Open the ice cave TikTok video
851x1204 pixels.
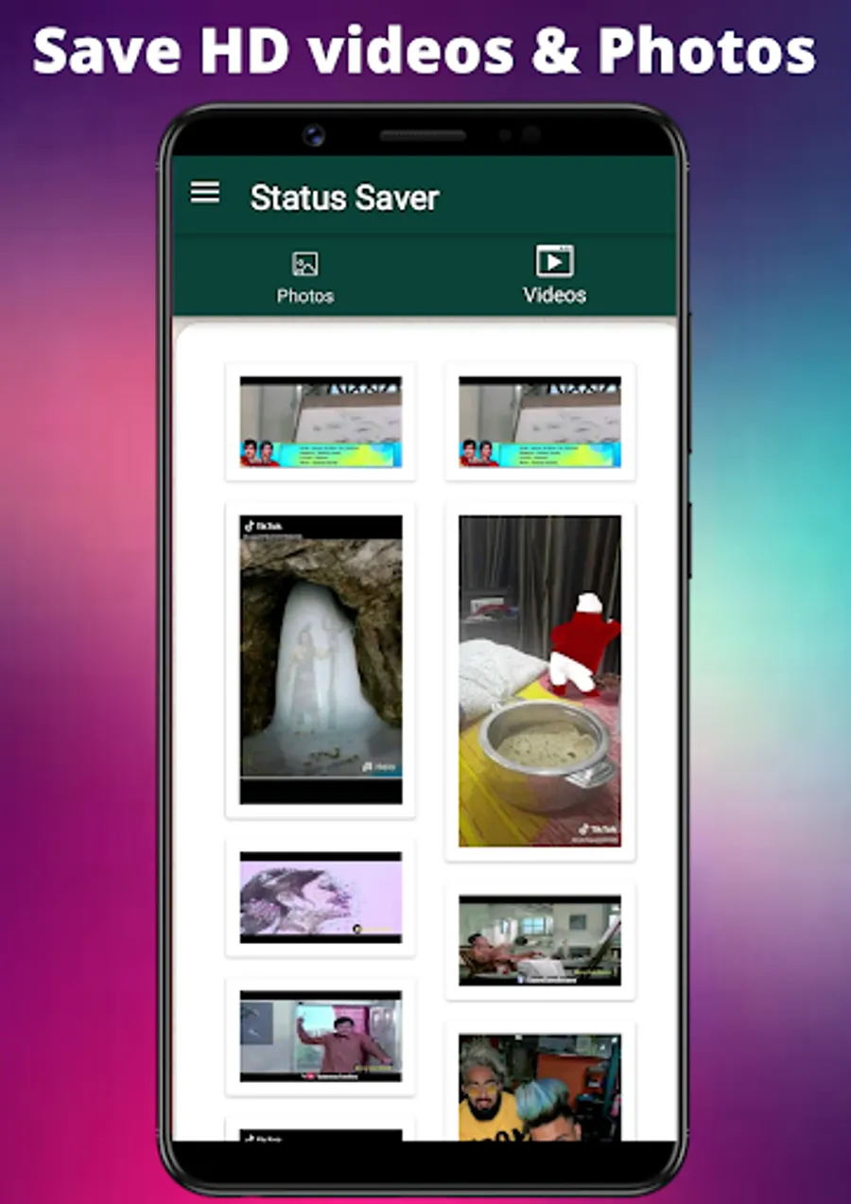321,659
